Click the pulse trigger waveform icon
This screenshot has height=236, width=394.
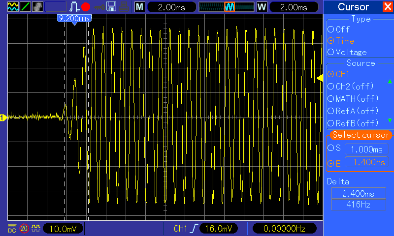(74, 7)
